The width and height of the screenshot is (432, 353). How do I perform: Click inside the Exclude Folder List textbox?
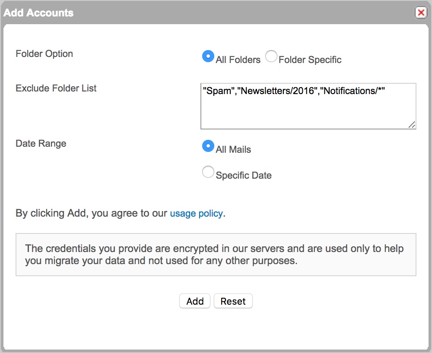(308, 110)
